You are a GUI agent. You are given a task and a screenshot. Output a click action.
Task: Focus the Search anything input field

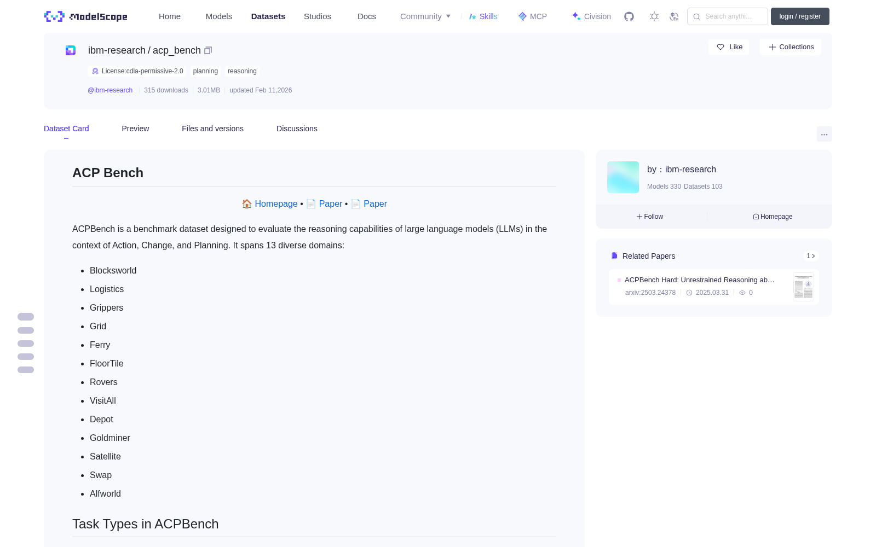728,16
